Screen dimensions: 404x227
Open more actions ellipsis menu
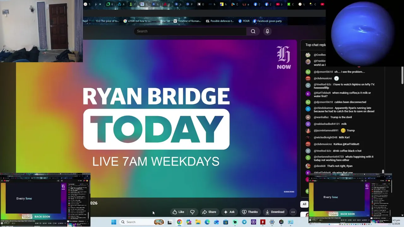click(293, 212)
